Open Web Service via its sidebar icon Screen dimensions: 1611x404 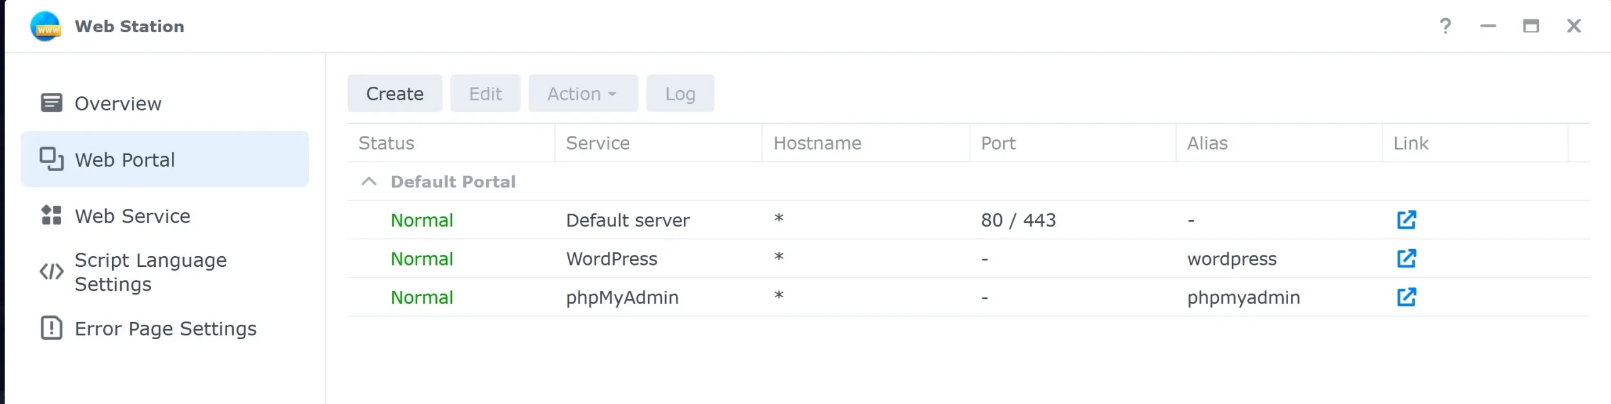tap(52, 215)
